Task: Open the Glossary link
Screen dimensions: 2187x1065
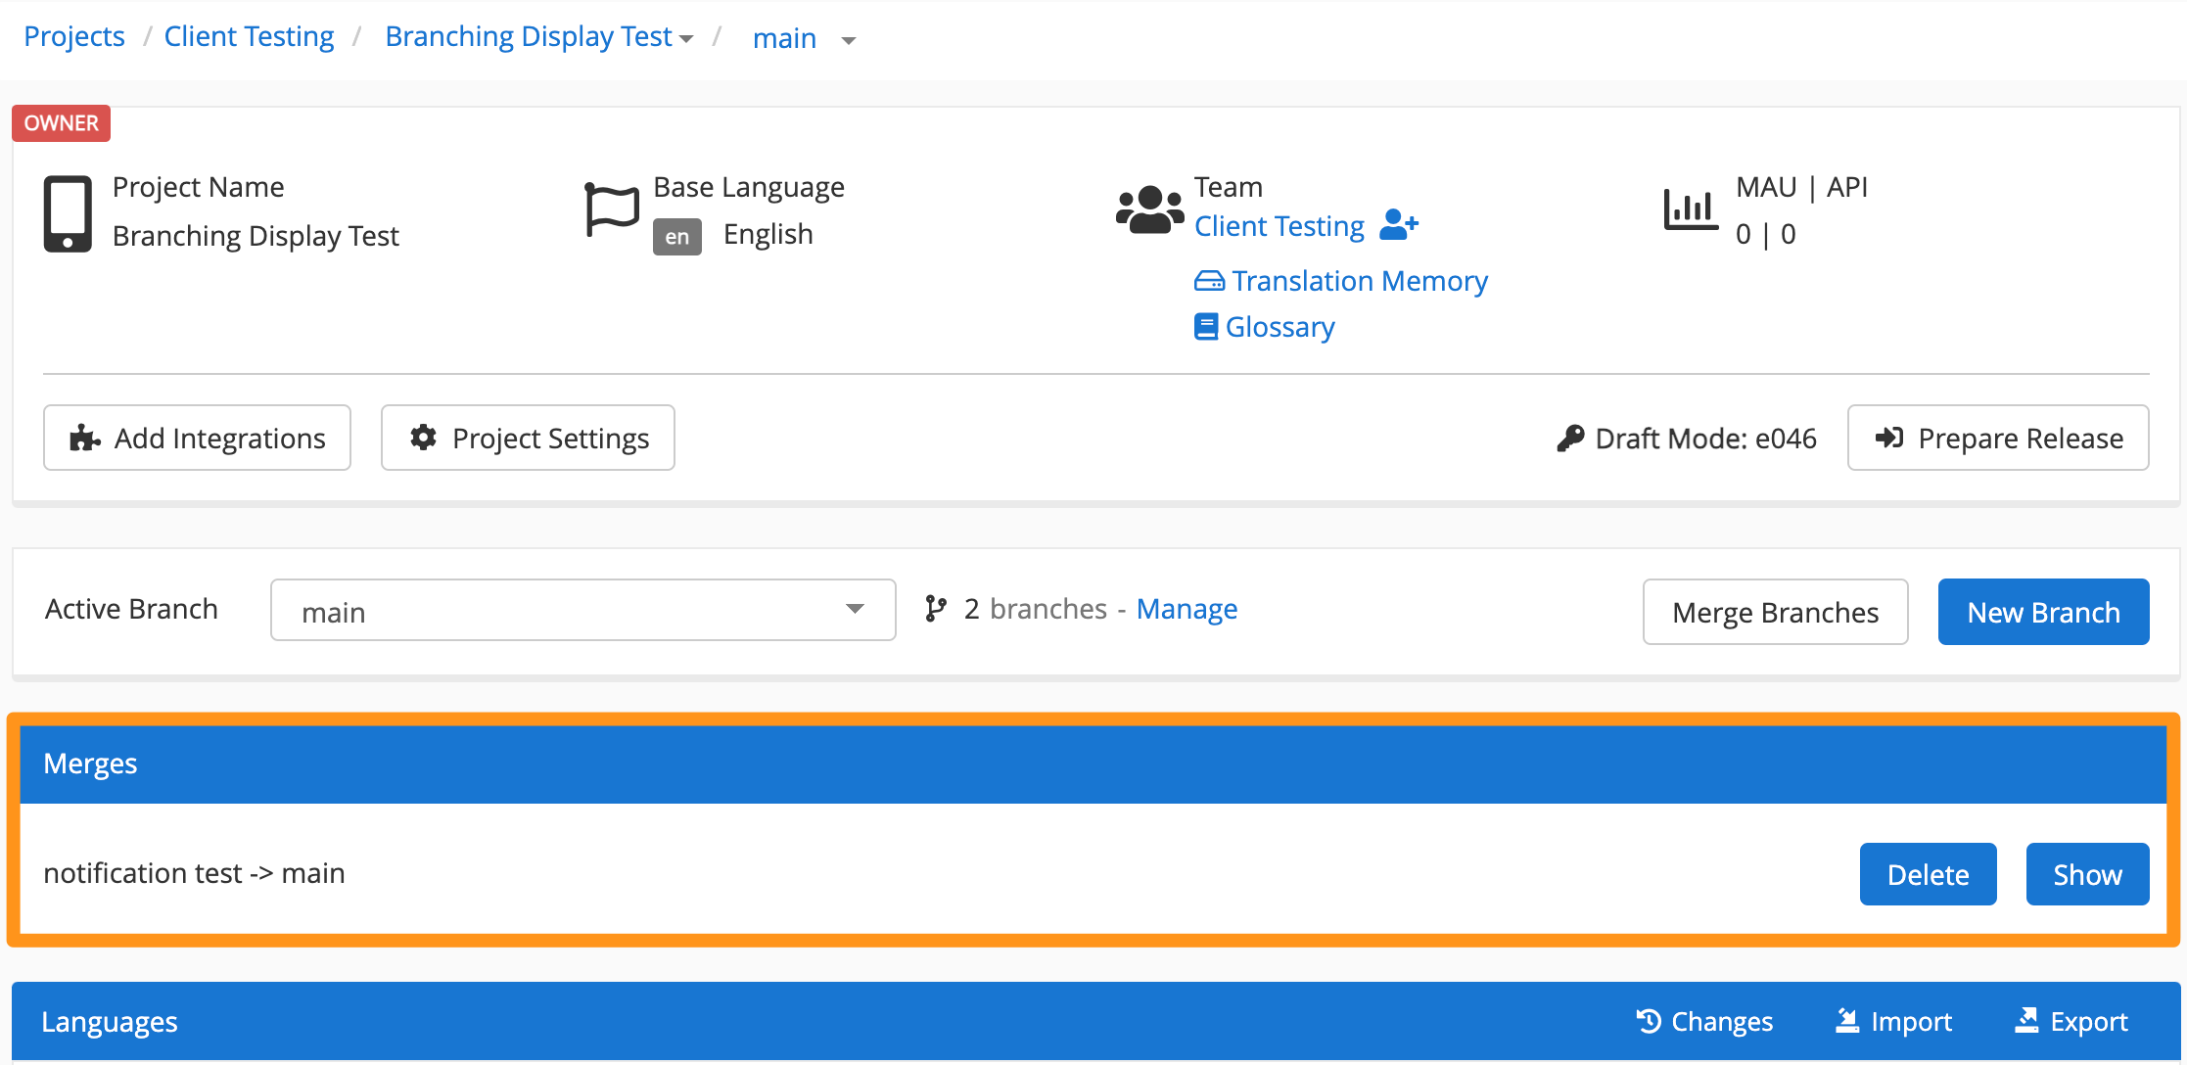Action: click(1265, 327)
